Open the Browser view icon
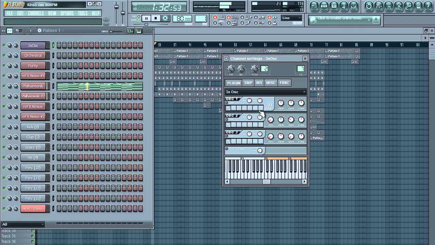This screenshot has height=245, width=435. (x=344, y=6)
